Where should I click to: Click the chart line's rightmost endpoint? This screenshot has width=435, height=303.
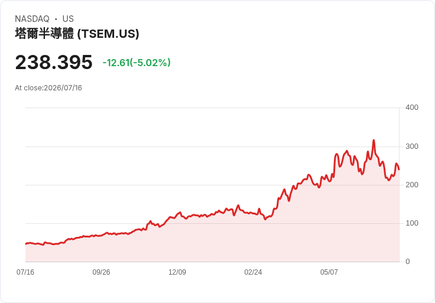399,170
